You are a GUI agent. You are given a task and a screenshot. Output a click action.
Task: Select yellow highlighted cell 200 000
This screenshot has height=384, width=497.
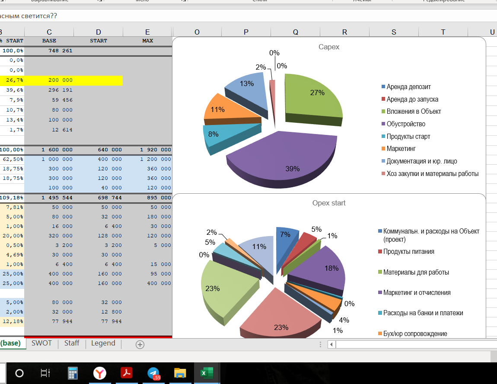pos(49,80)
